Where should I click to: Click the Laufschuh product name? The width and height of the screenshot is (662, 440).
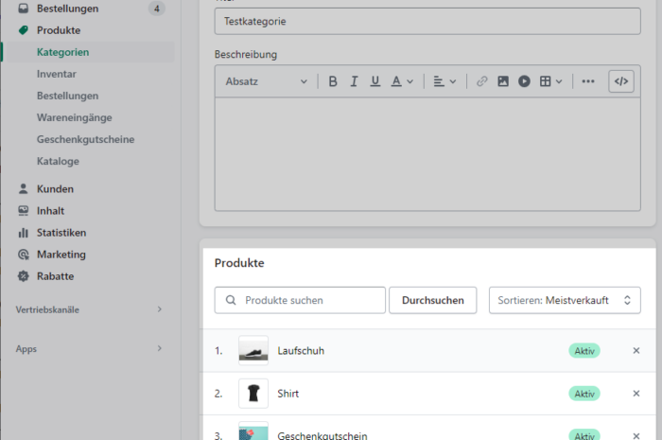tap(301, 350)
